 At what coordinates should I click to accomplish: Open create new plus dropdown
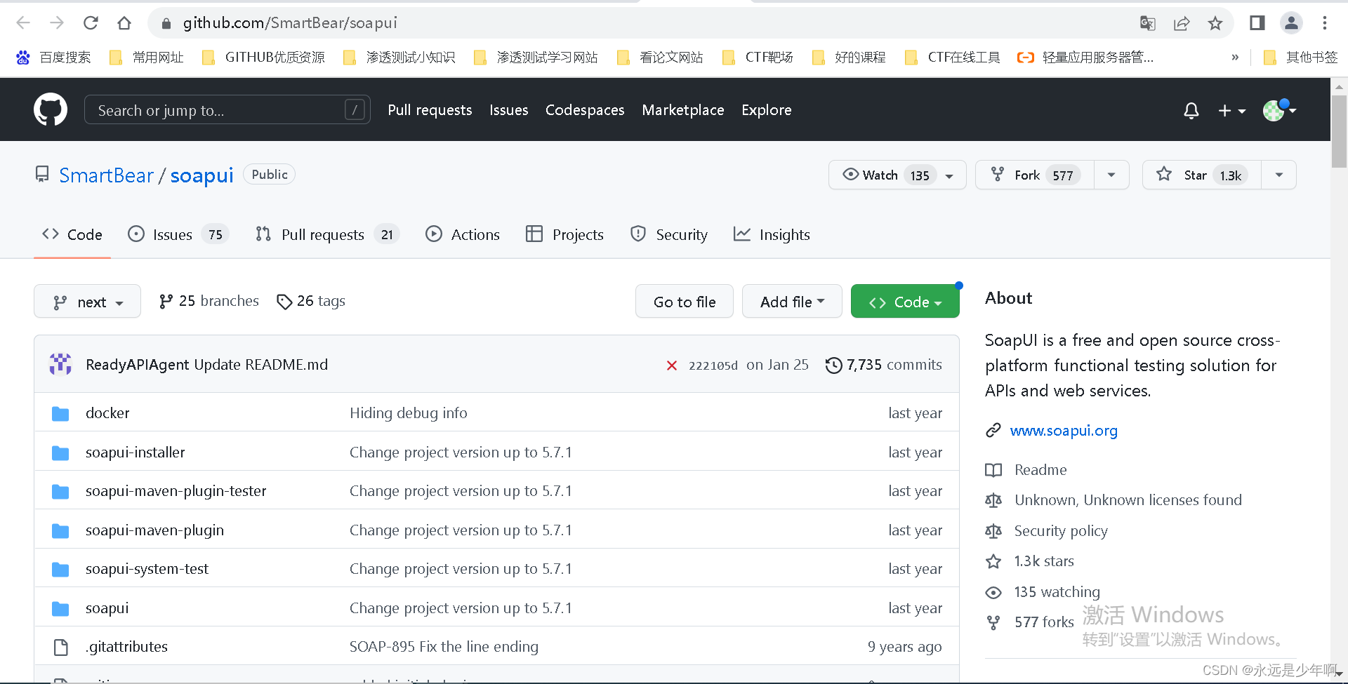pyautogui.click(x=1231, y=111)
